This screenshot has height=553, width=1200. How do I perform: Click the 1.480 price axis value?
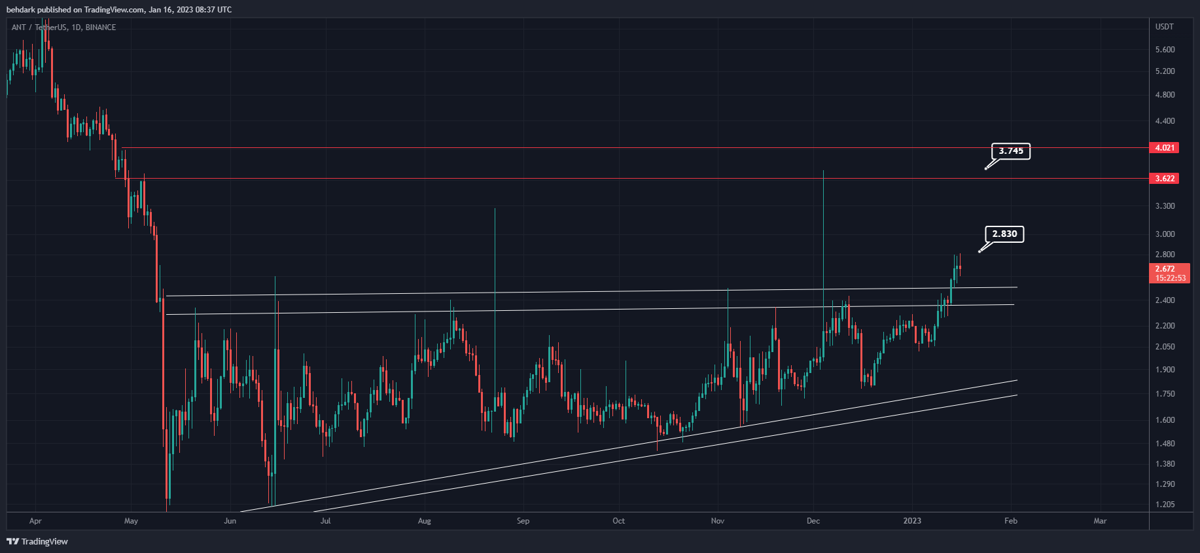(x=1165, y=444)
